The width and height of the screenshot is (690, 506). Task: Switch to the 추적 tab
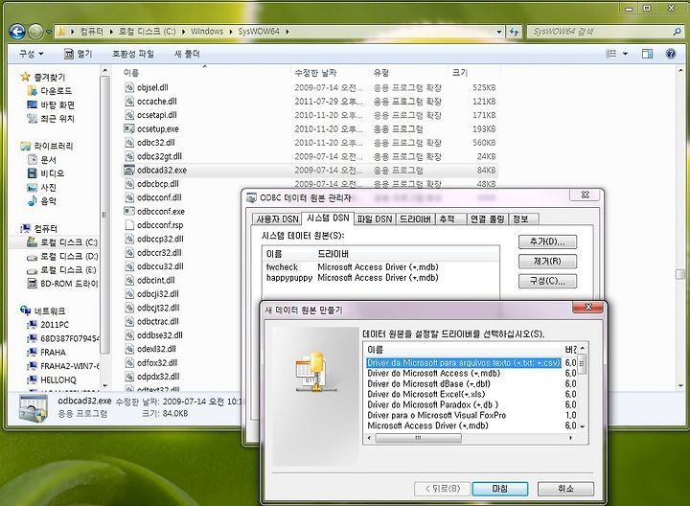(x=450, y=219)
